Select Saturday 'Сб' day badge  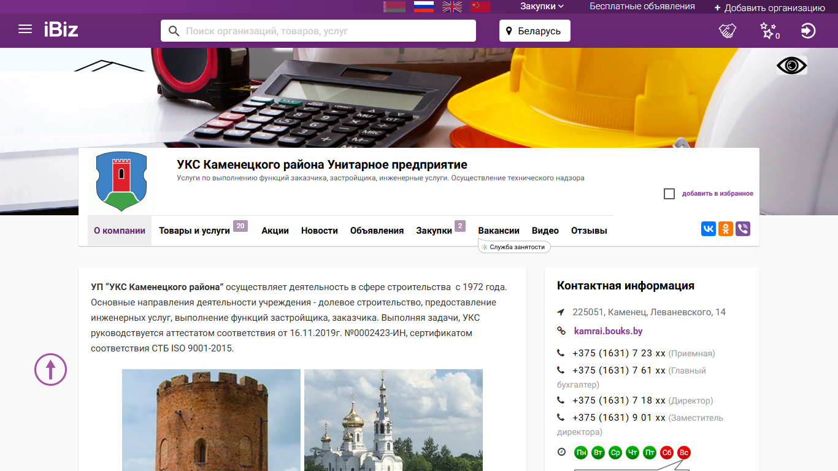tap(667, 453)
